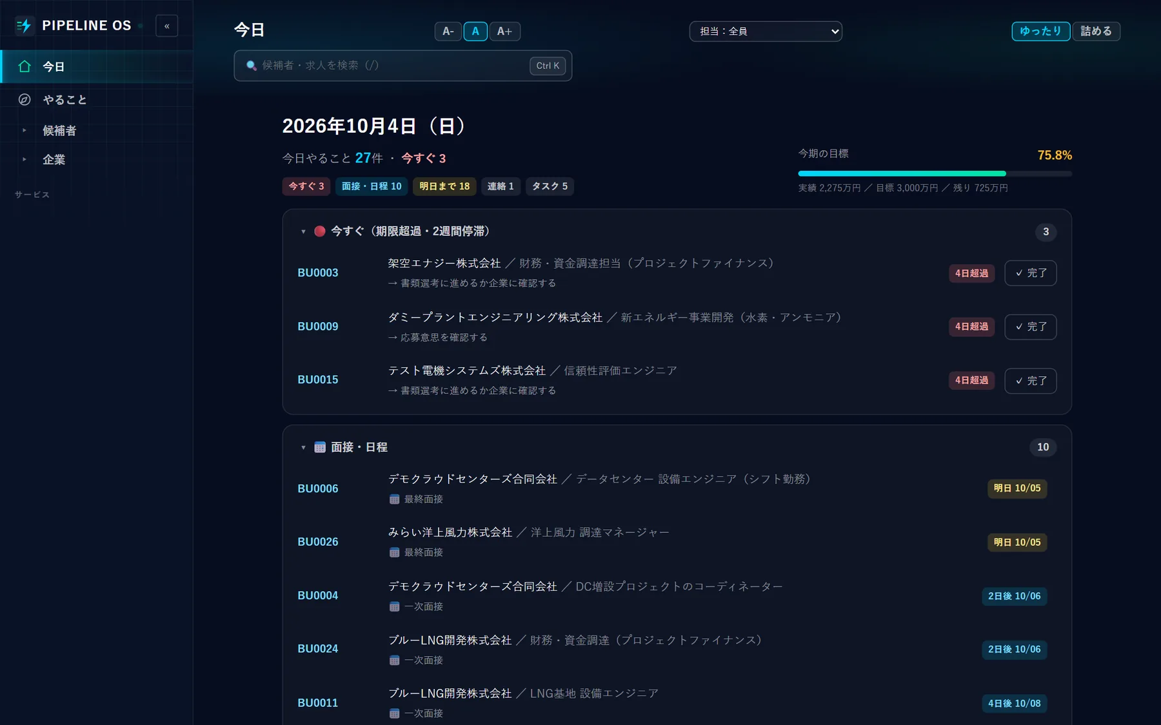Click the calendar icon in BU0006 最終面接 row
Screen dimensions: 1161x725
pyautogui.click(x=394, y=499)
